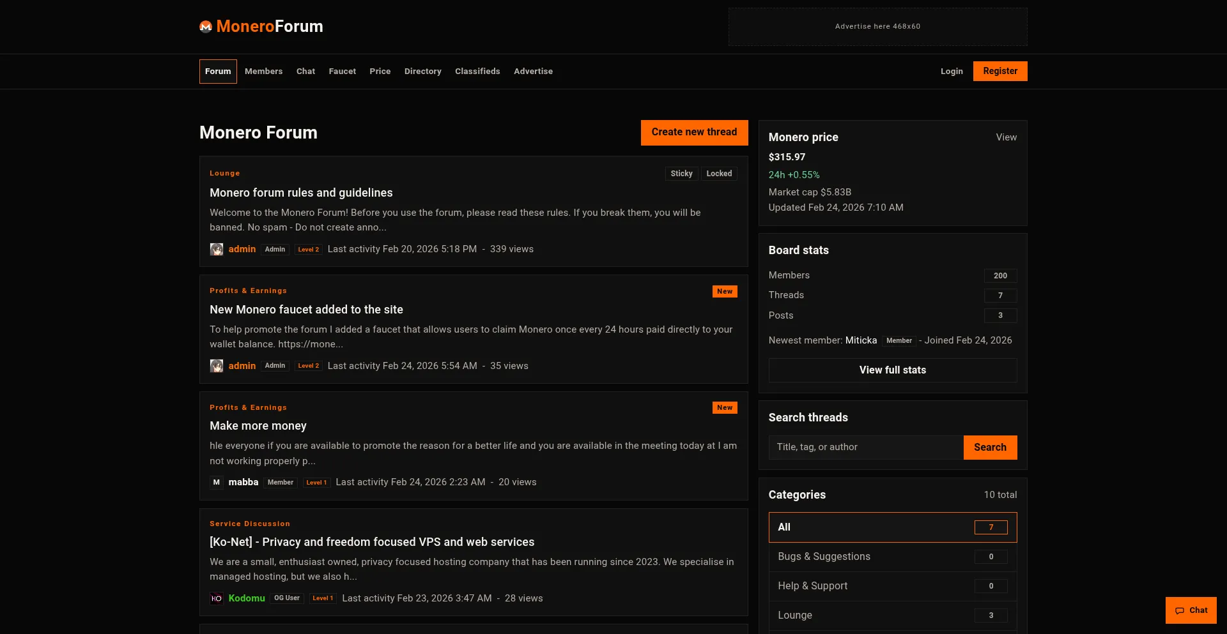This screenshot has width=1227, height=634.
Task: Open the Advertise nav link
Action: 533,72
